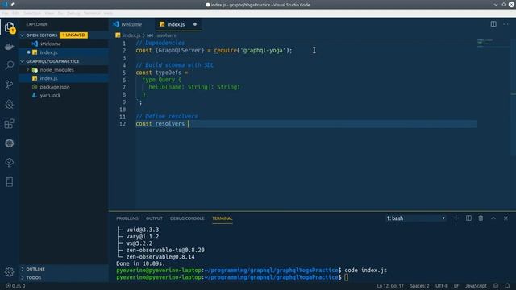Switch to the Output panel tab
Viewport: 516px width, 290px height.
[x=154, y=218]
